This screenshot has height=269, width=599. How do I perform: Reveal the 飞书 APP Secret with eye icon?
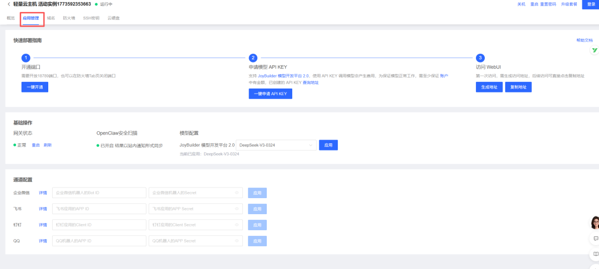236,209
